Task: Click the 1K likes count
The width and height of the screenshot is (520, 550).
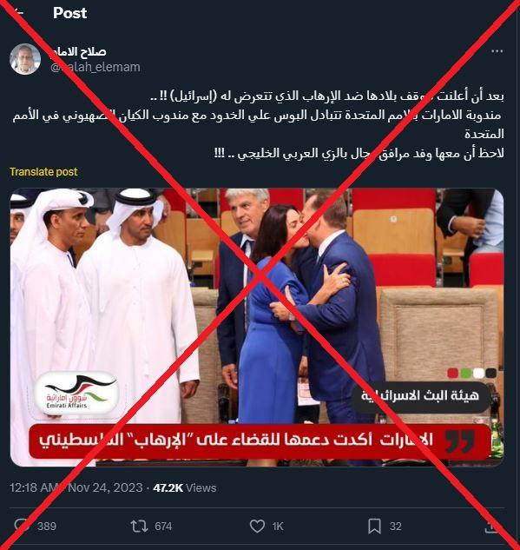Action: tap(278, 527)
